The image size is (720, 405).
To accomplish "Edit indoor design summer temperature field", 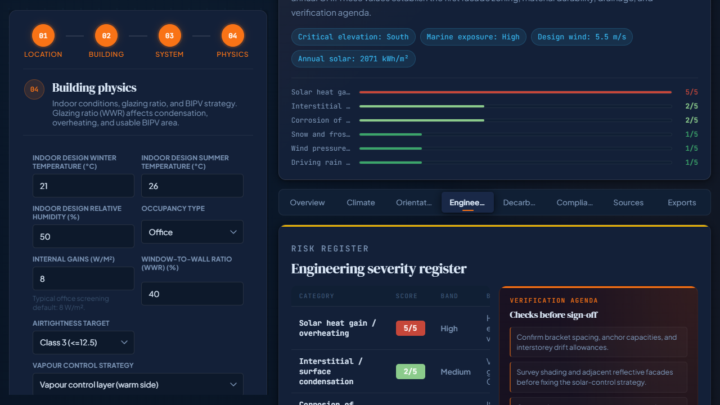I will [192, 186].
